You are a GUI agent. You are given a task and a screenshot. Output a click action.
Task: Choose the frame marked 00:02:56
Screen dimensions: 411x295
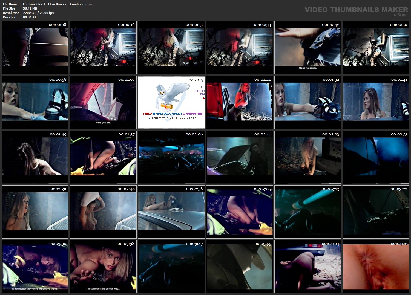[171, 212]
